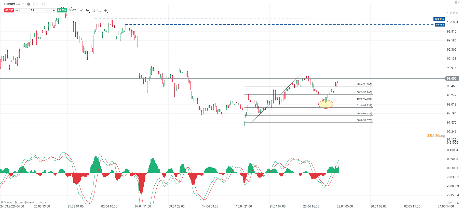Select the crosshair move tool

105,10
